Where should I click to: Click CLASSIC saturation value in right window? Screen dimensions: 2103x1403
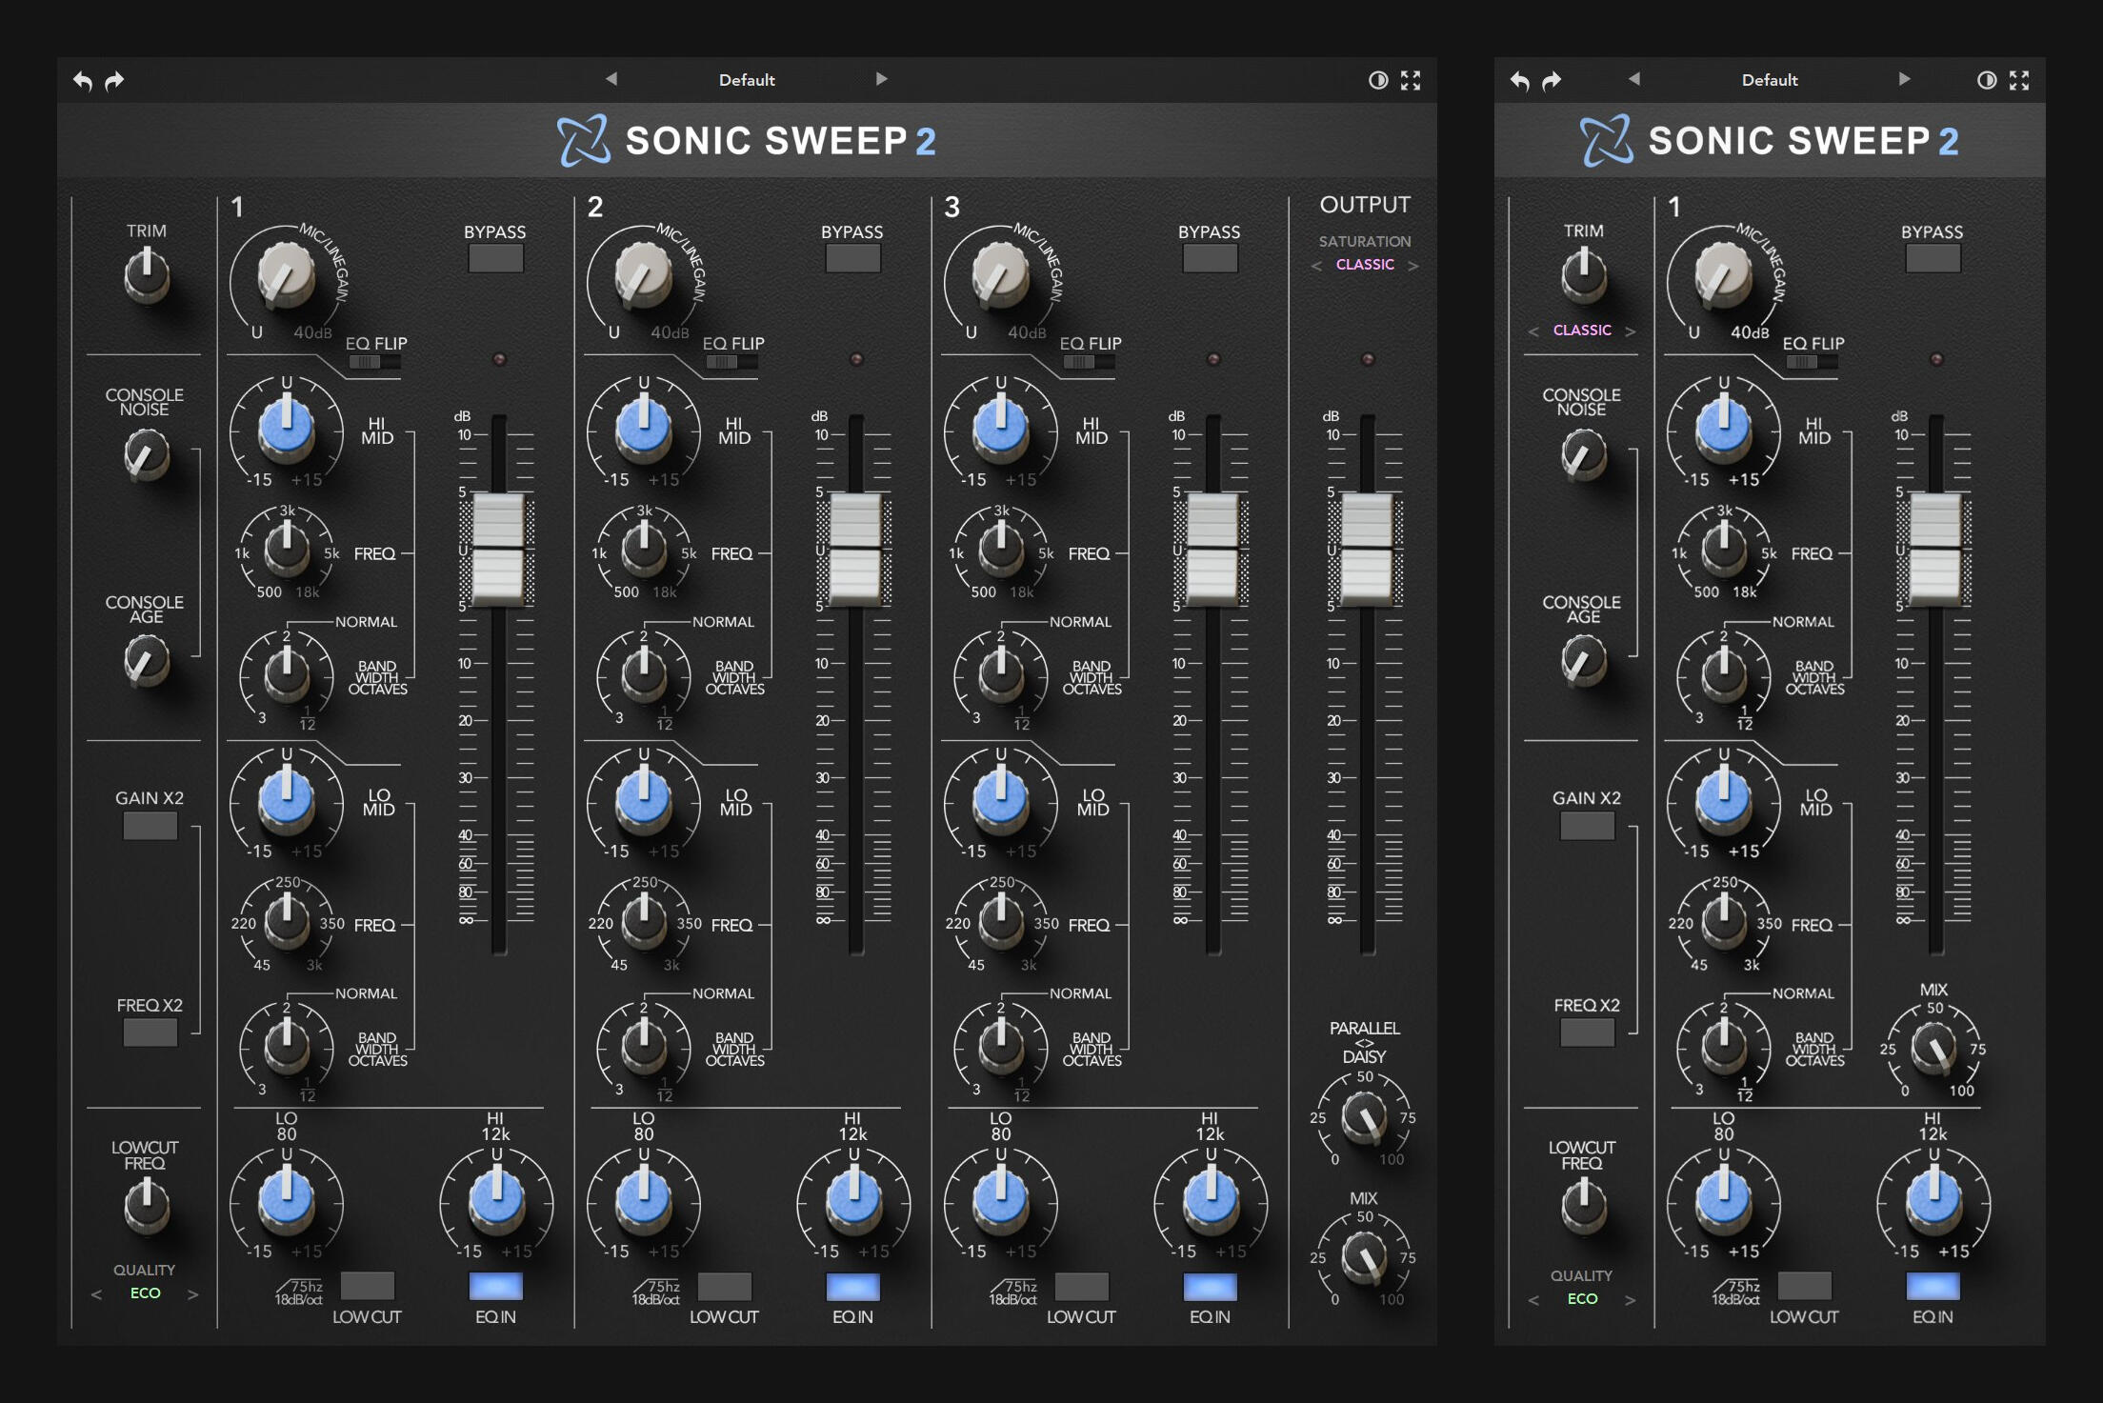pyautogui.click(x=1582, y=331)
